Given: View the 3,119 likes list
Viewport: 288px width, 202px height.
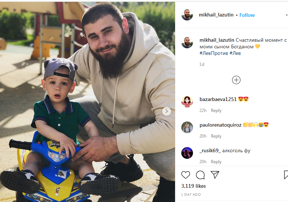Looking at the screenshot, I should click(x=193, y=186).
